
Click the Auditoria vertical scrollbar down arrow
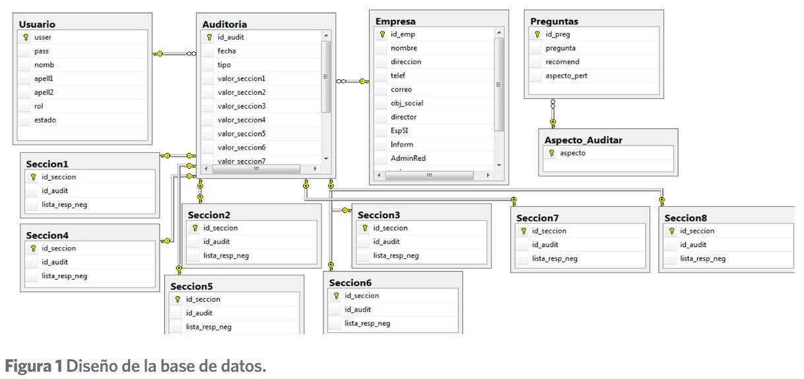[x=326, y=159]
